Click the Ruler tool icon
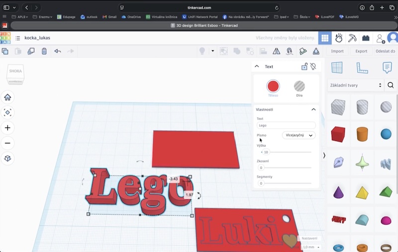 click(x=362, y=68)
